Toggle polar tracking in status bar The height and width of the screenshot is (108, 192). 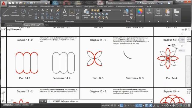click(125, 105)
